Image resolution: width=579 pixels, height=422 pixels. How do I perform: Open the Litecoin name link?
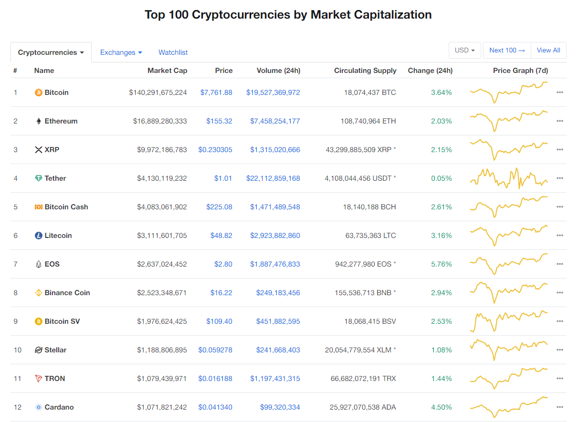pyautogui.click(x=58, y=236)
